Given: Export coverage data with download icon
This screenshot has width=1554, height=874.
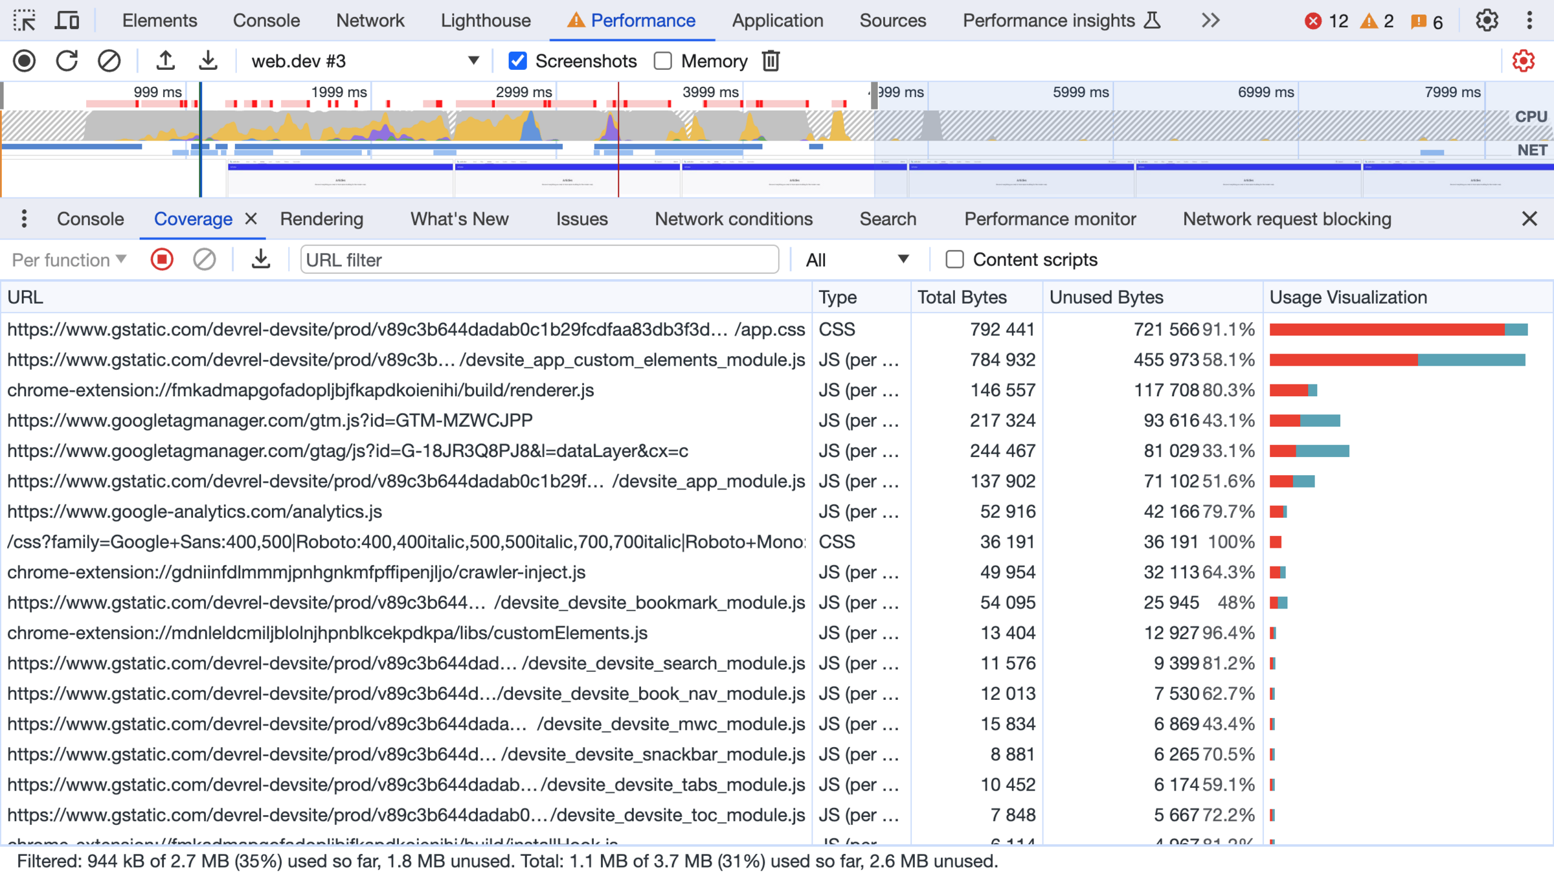Looking at the screenshot, I should tap(260, 260).
